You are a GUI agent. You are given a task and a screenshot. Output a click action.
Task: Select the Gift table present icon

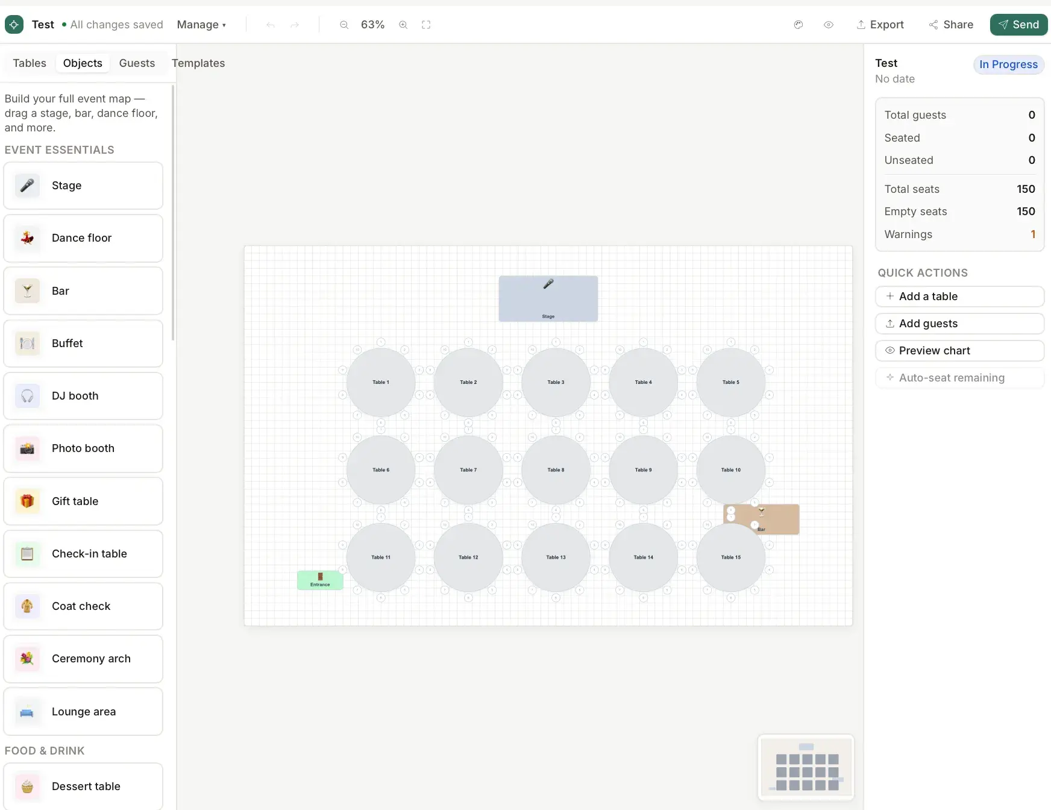click(27, 501)
